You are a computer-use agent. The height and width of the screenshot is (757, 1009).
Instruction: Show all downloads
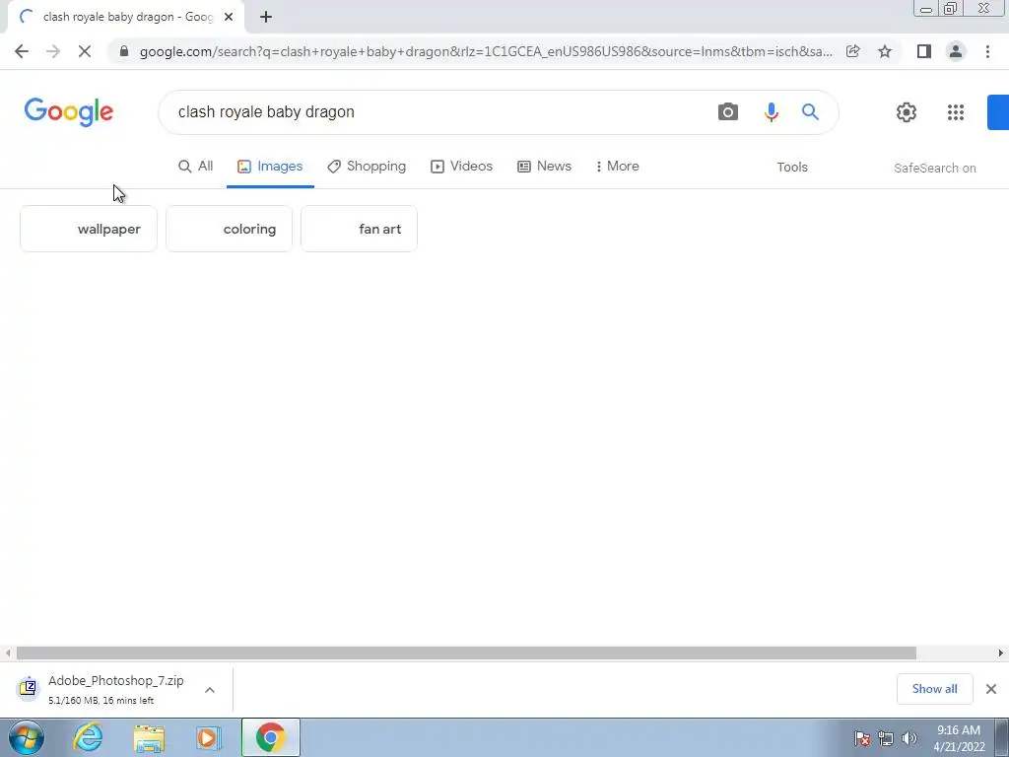pos(934,689)
